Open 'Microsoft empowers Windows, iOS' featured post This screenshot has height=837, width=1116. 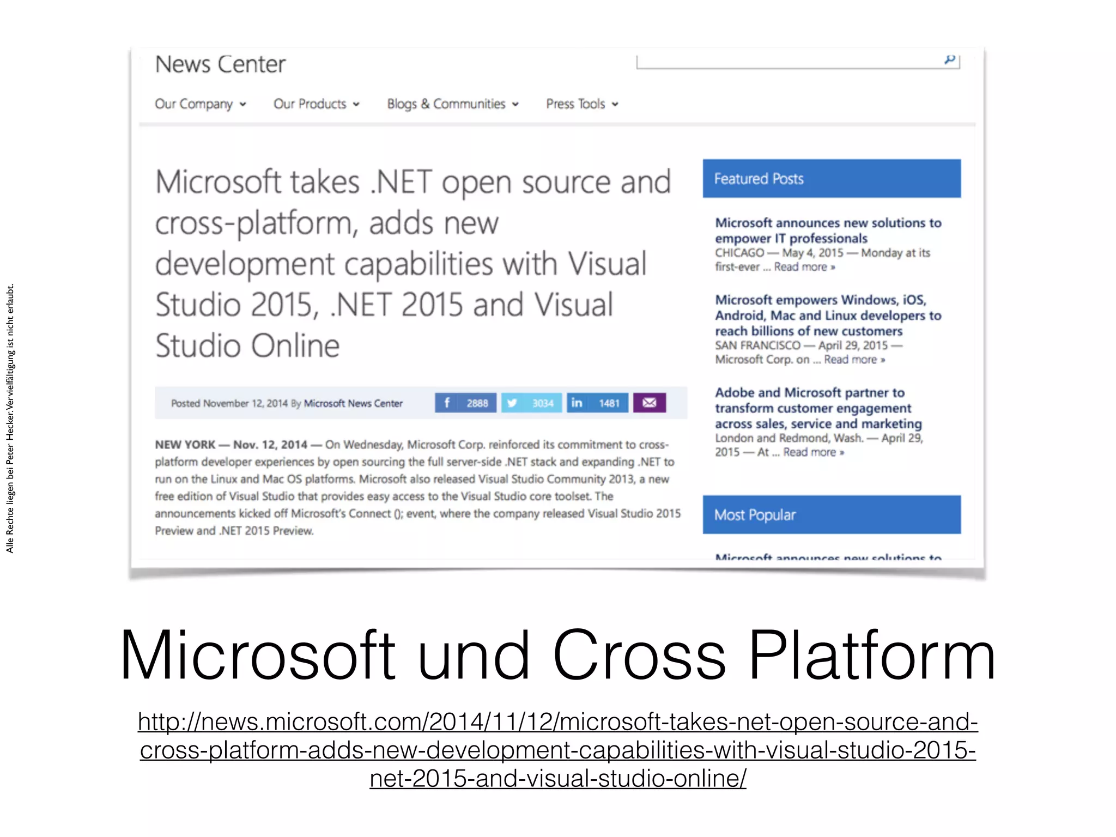tap(828, 316)
